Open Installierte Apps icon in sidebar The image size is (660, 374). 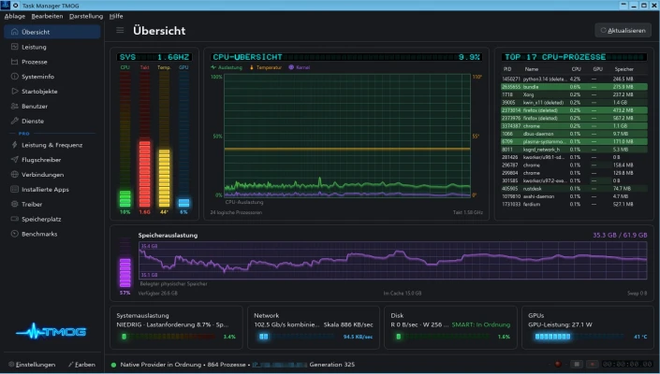point(15,189)
